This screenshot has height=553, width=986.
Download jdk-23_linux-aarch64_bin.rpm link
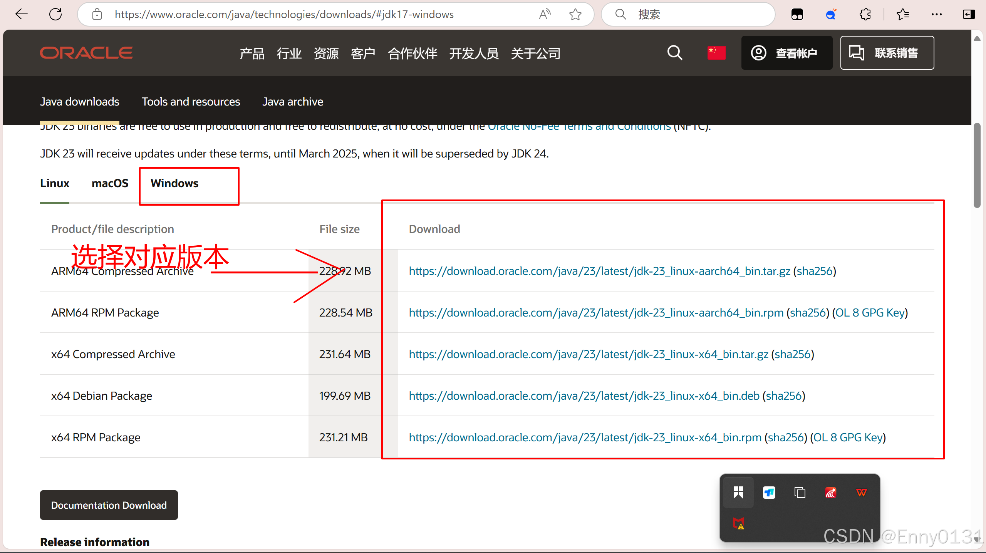pos(596,313)
